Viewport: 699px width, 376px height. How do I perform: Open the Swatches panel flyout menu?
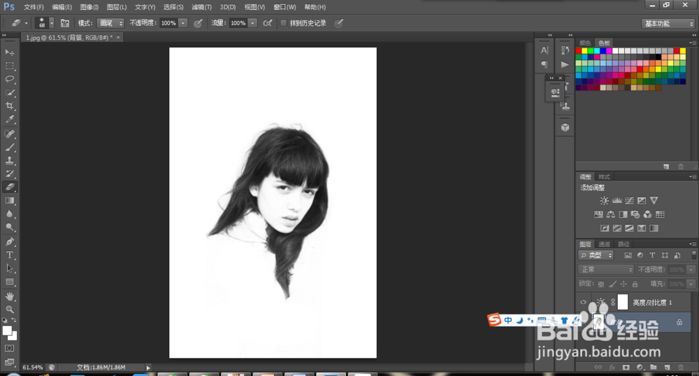(x=693, y=43)
